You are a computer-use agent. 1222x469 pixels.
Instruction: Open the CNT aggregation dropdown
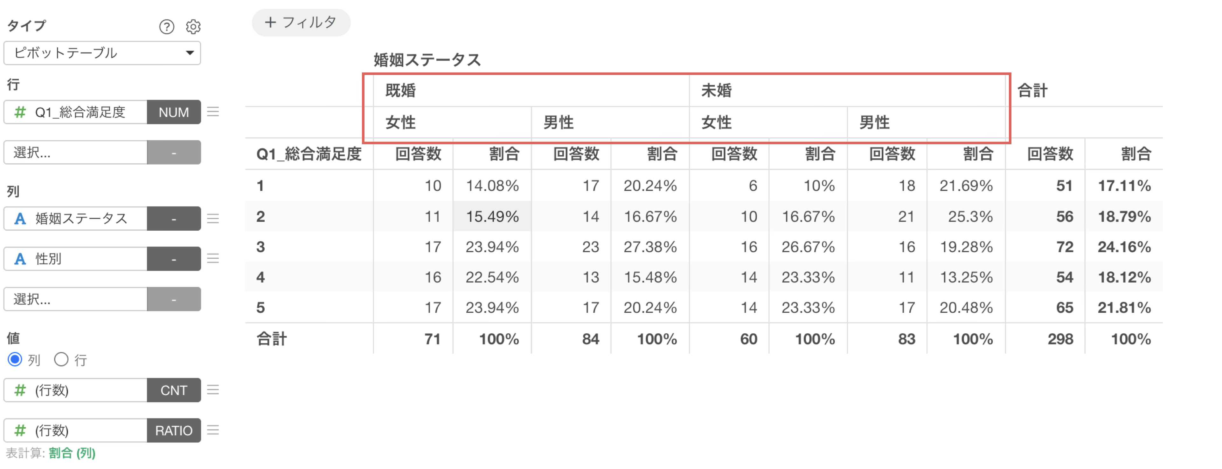pos(174,390)
